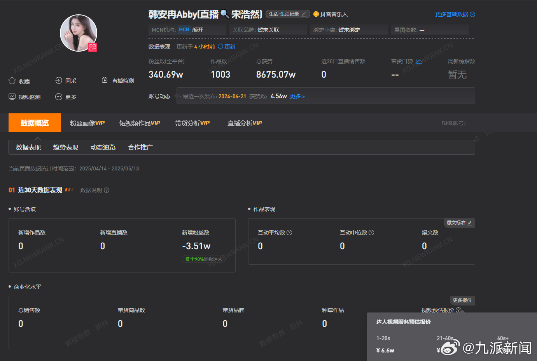Expand 更多基础数据 with the chevron icon
Viewport: 537px width, 361px height.
point(472,14)
